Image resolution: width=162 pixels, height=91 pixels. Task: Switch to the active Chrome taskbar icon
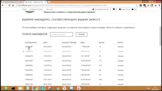35,88
